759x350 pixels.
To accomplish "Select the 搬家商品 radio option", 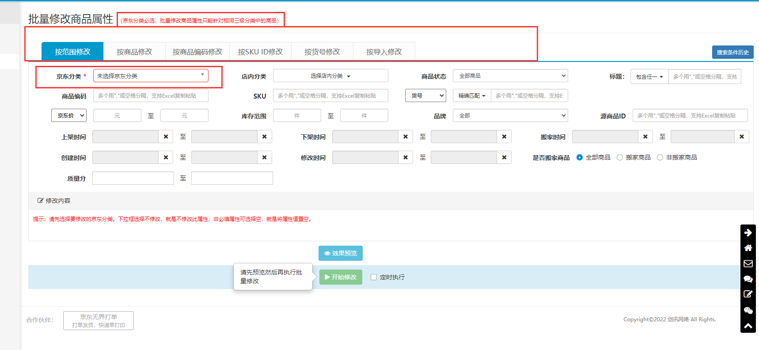I will [620, 158].
